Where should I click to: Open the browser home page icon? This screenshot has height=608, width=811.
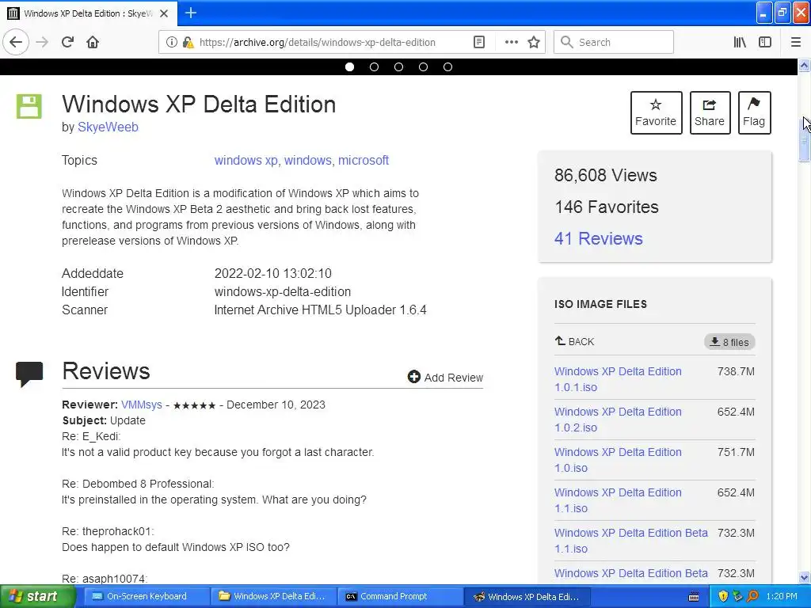pyautogui.click(x=93, y=42)
